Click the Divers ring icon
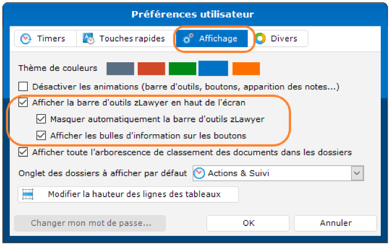 (260, 39)
